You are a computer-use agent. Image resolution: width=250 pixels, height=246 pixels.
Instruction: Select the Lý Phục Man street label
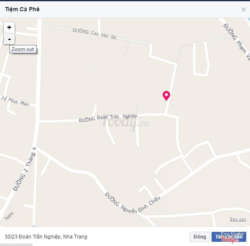(x=15, y=101)
